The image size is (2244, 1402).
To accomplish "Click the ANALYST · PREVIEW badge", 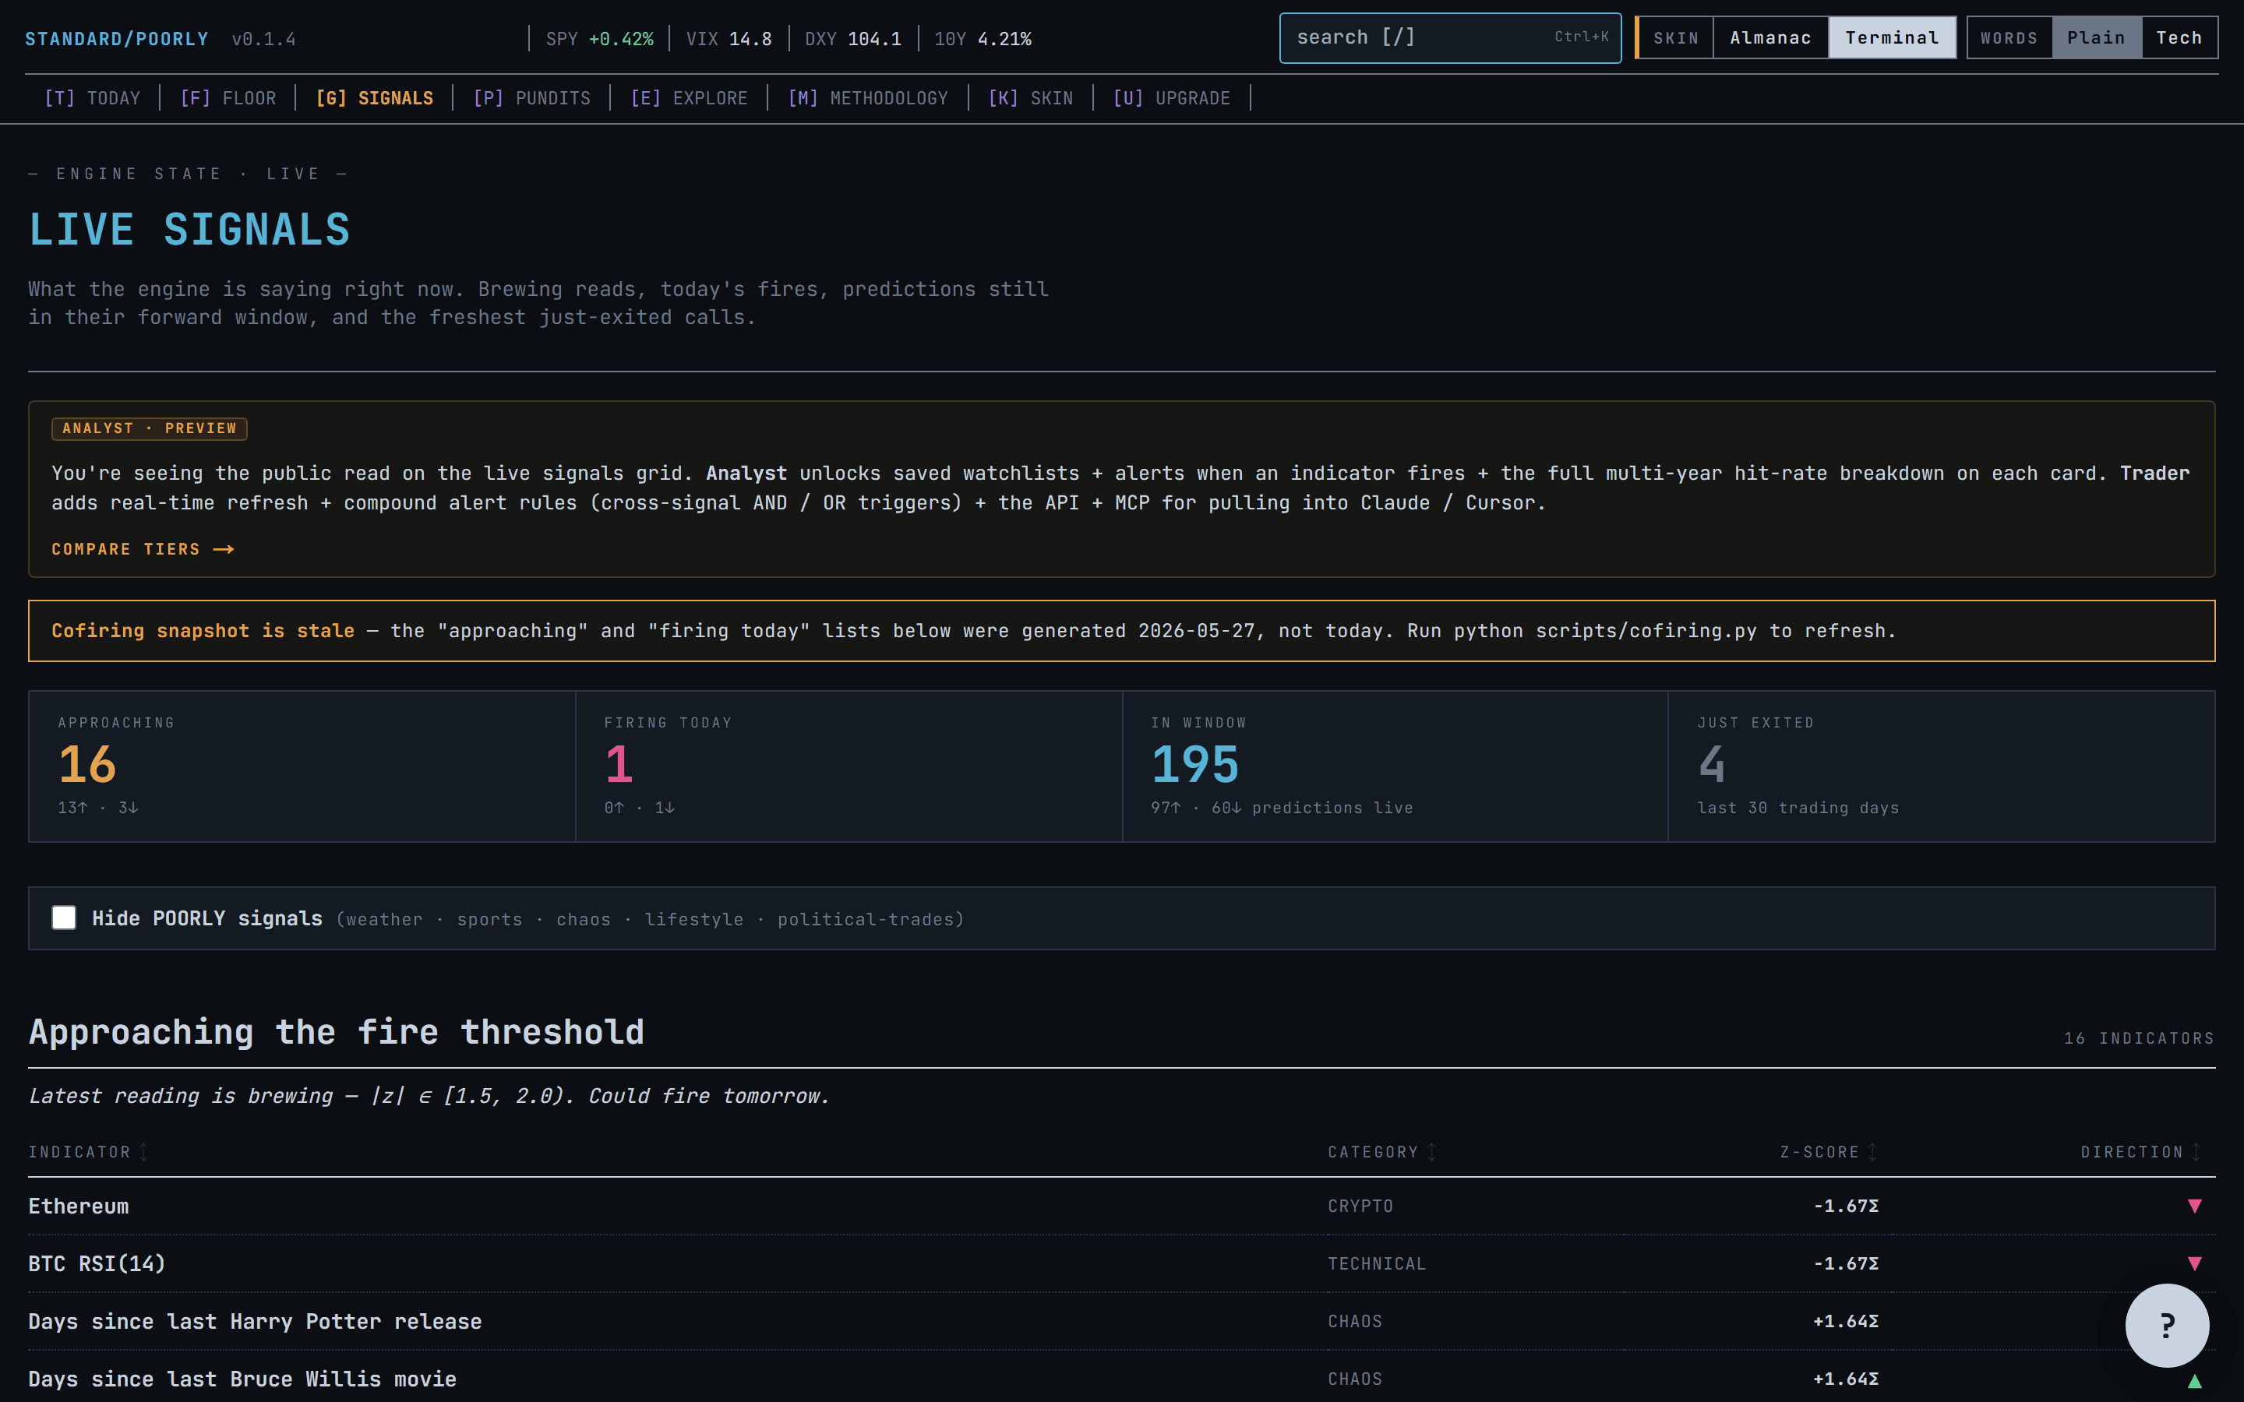I will (150, 428).
